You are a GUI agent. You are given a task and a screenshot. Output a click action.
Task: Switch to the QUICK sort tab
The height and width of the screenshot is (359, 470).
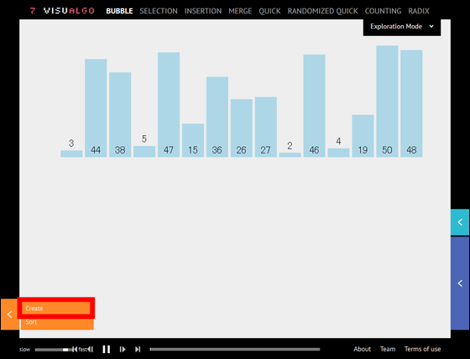tap(269, 11)
